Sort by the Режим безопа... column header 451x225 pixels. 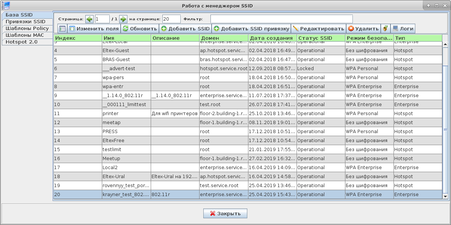pyautogui.click(x=369, y=38)
